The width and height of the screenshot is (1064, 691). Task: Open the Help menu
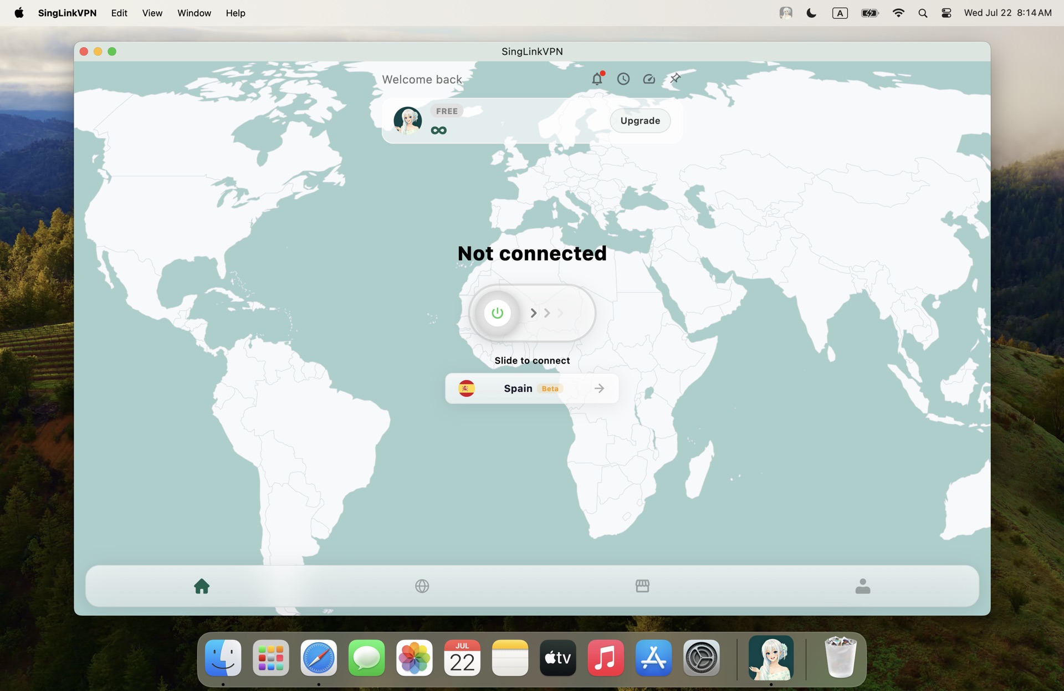click(x=236, y=13)
